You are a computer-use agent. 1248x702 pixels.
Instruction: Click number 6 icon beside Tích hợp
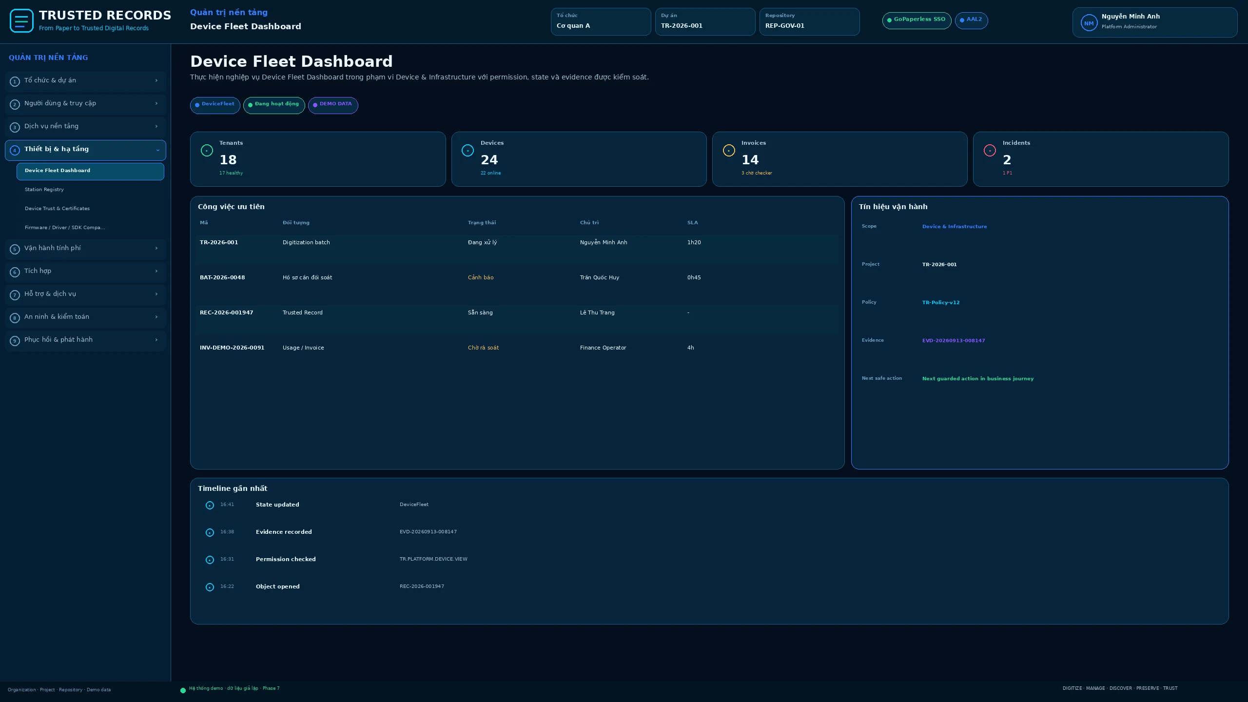(15, 272)
